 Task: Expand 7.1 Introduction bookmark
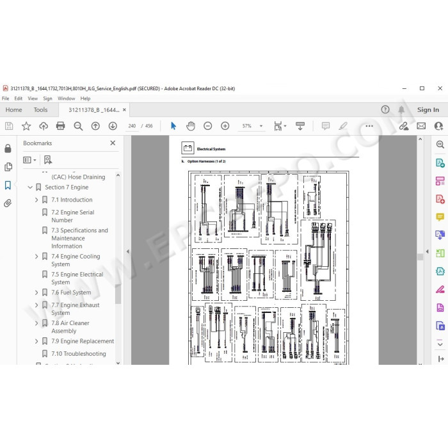(36, 200)
